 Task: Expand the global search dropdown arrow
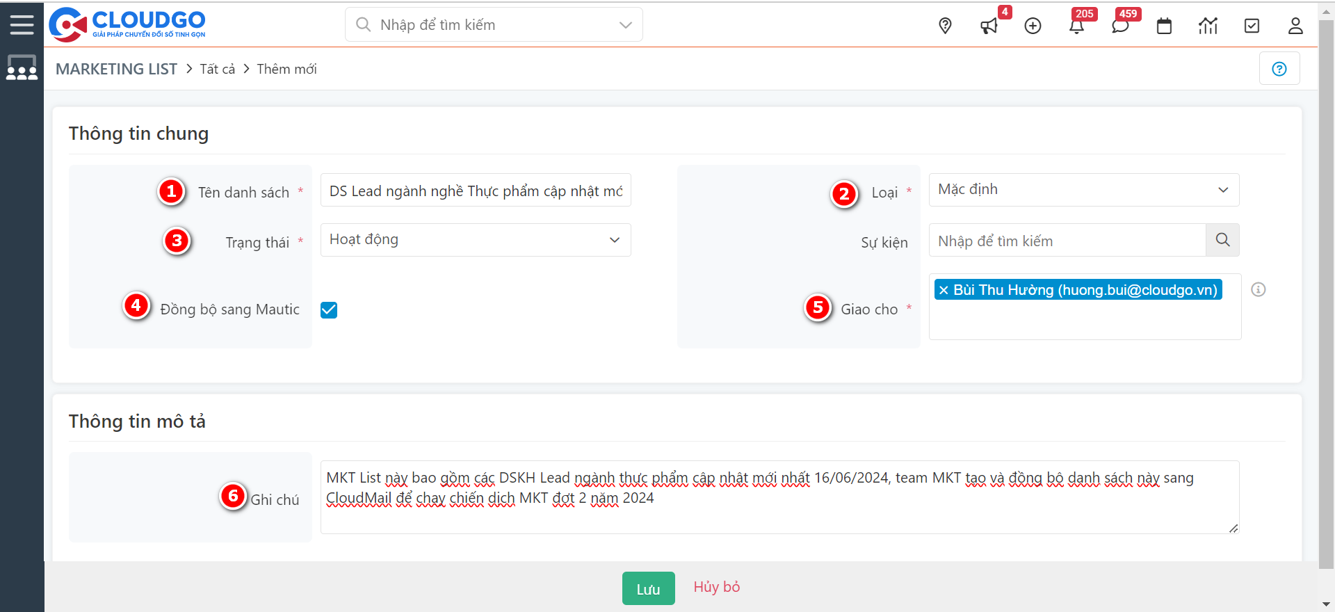pos(625,25)
